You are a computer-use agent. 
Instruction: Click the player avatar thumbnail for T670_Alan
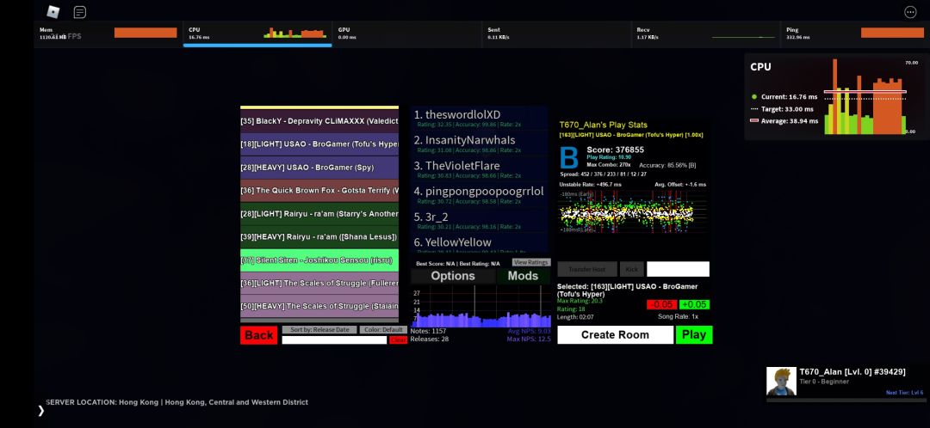(781, 382)
